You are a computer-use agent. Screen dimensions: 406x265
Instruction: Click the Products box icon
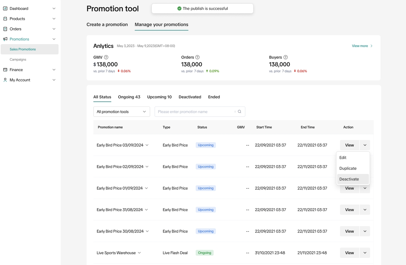coord(5,19)
